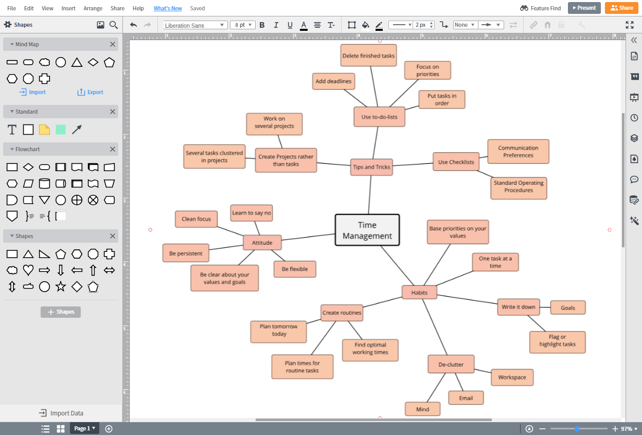Select the star shape
Screen dimensions: 642x435
coord(61,286)
